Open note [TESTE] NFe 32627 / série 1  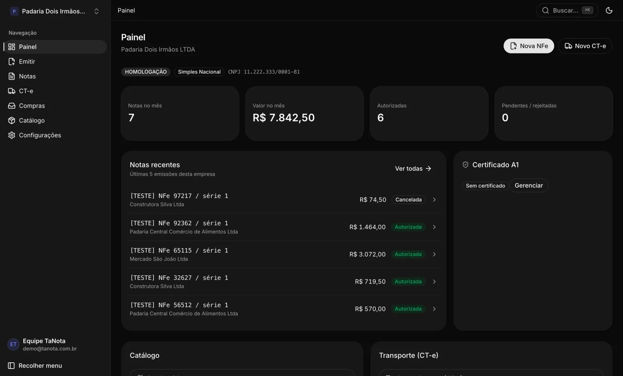(x=283, y=282)
